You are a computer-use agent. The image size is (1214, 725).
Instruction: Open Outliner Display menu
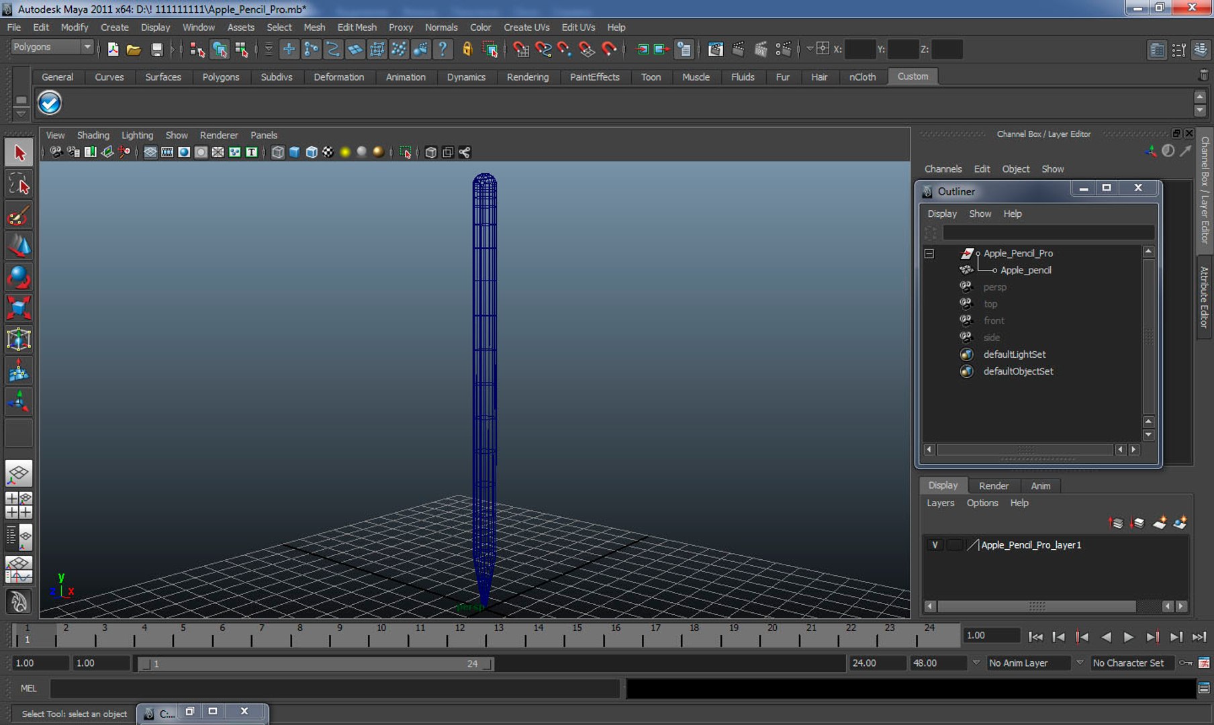tap(942, 213)
